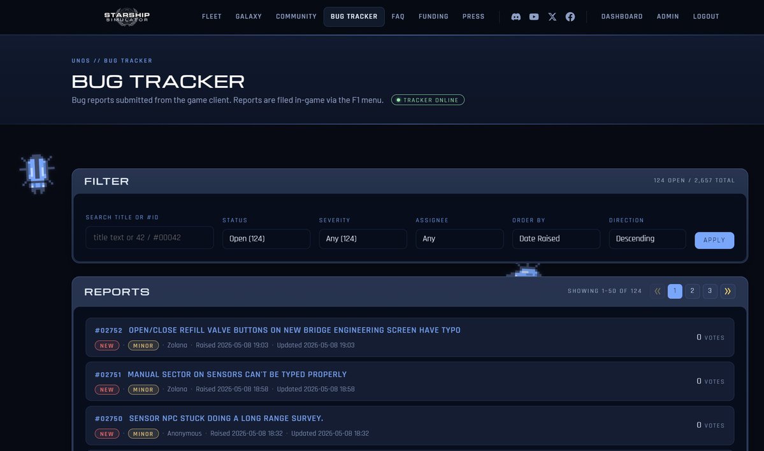Select the Bug Tracker nav tab

(354, 17)
